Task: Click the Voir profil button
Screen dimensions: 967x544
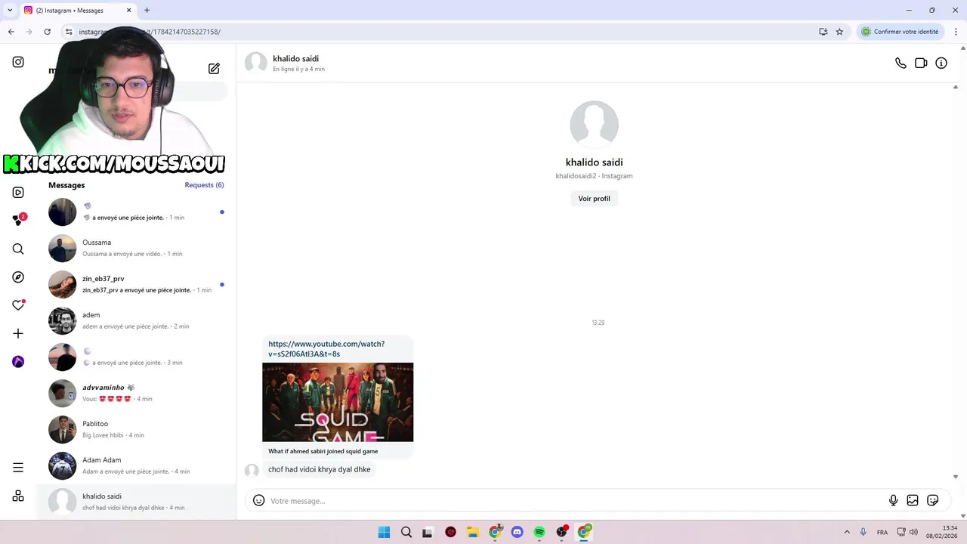Action: 594,199
